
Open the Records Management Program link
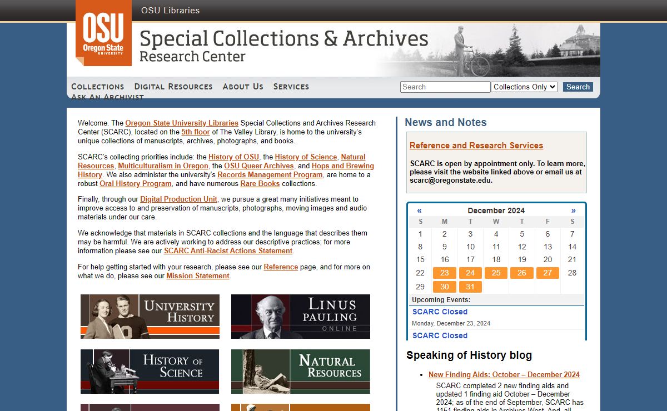(270, 175)
